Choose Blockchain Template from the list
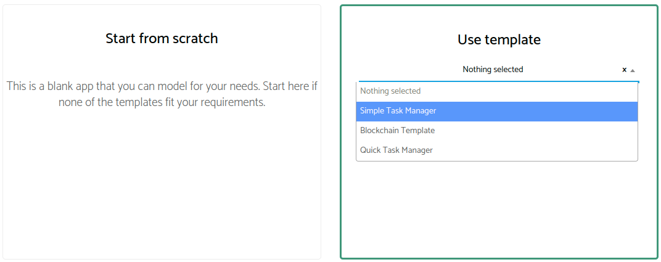The image size is (661, 262). click(x=496, y=131)
